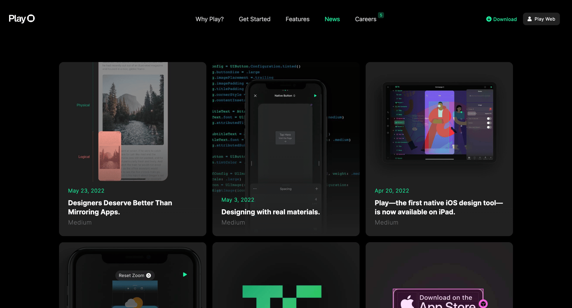Click the Logical label on first card image
The image size is (572, 308).
[84, 157]
